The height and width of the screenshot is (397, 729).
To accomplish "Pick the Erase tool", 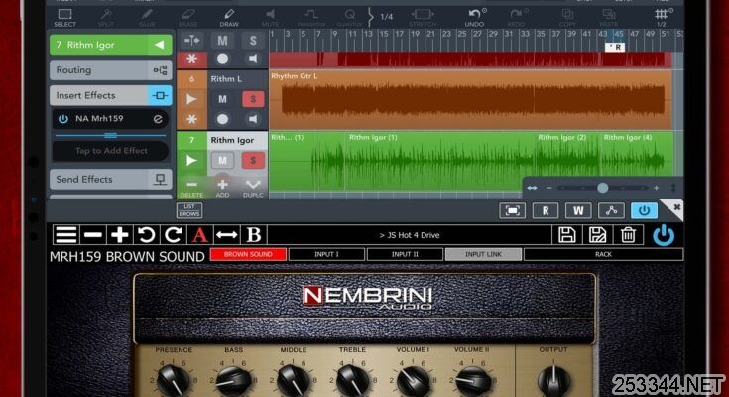I will pyautogui.click(x=187, y=18).
